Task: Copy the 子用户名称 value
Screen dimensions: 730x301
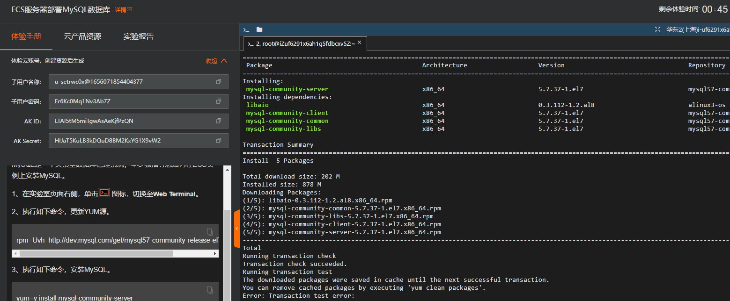Action: tap(219, 82)
